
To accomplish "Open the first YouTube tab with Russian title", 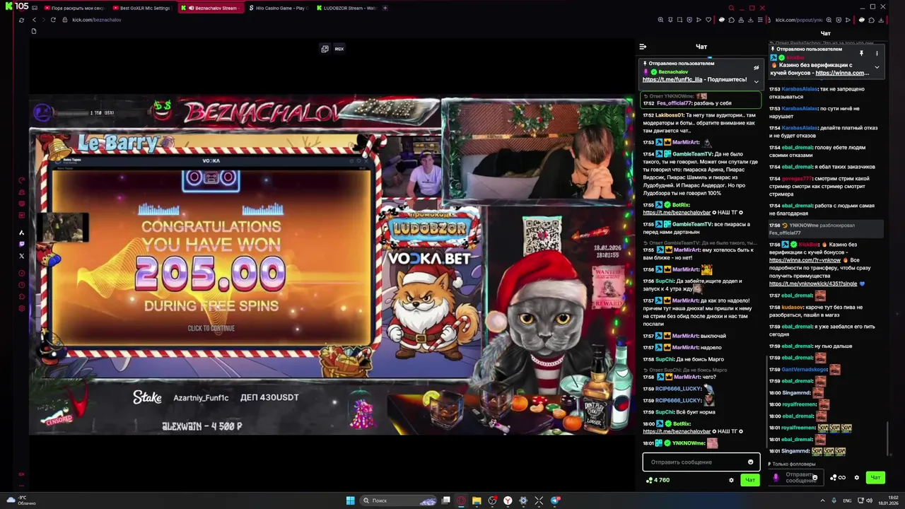I will click(74, 8).
